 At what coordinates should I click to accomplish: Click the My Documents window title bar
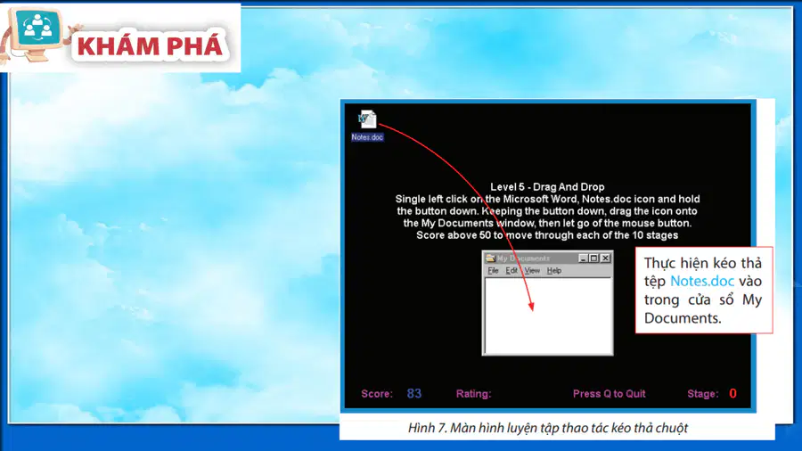pyautogui.click(x=547, y=258)
